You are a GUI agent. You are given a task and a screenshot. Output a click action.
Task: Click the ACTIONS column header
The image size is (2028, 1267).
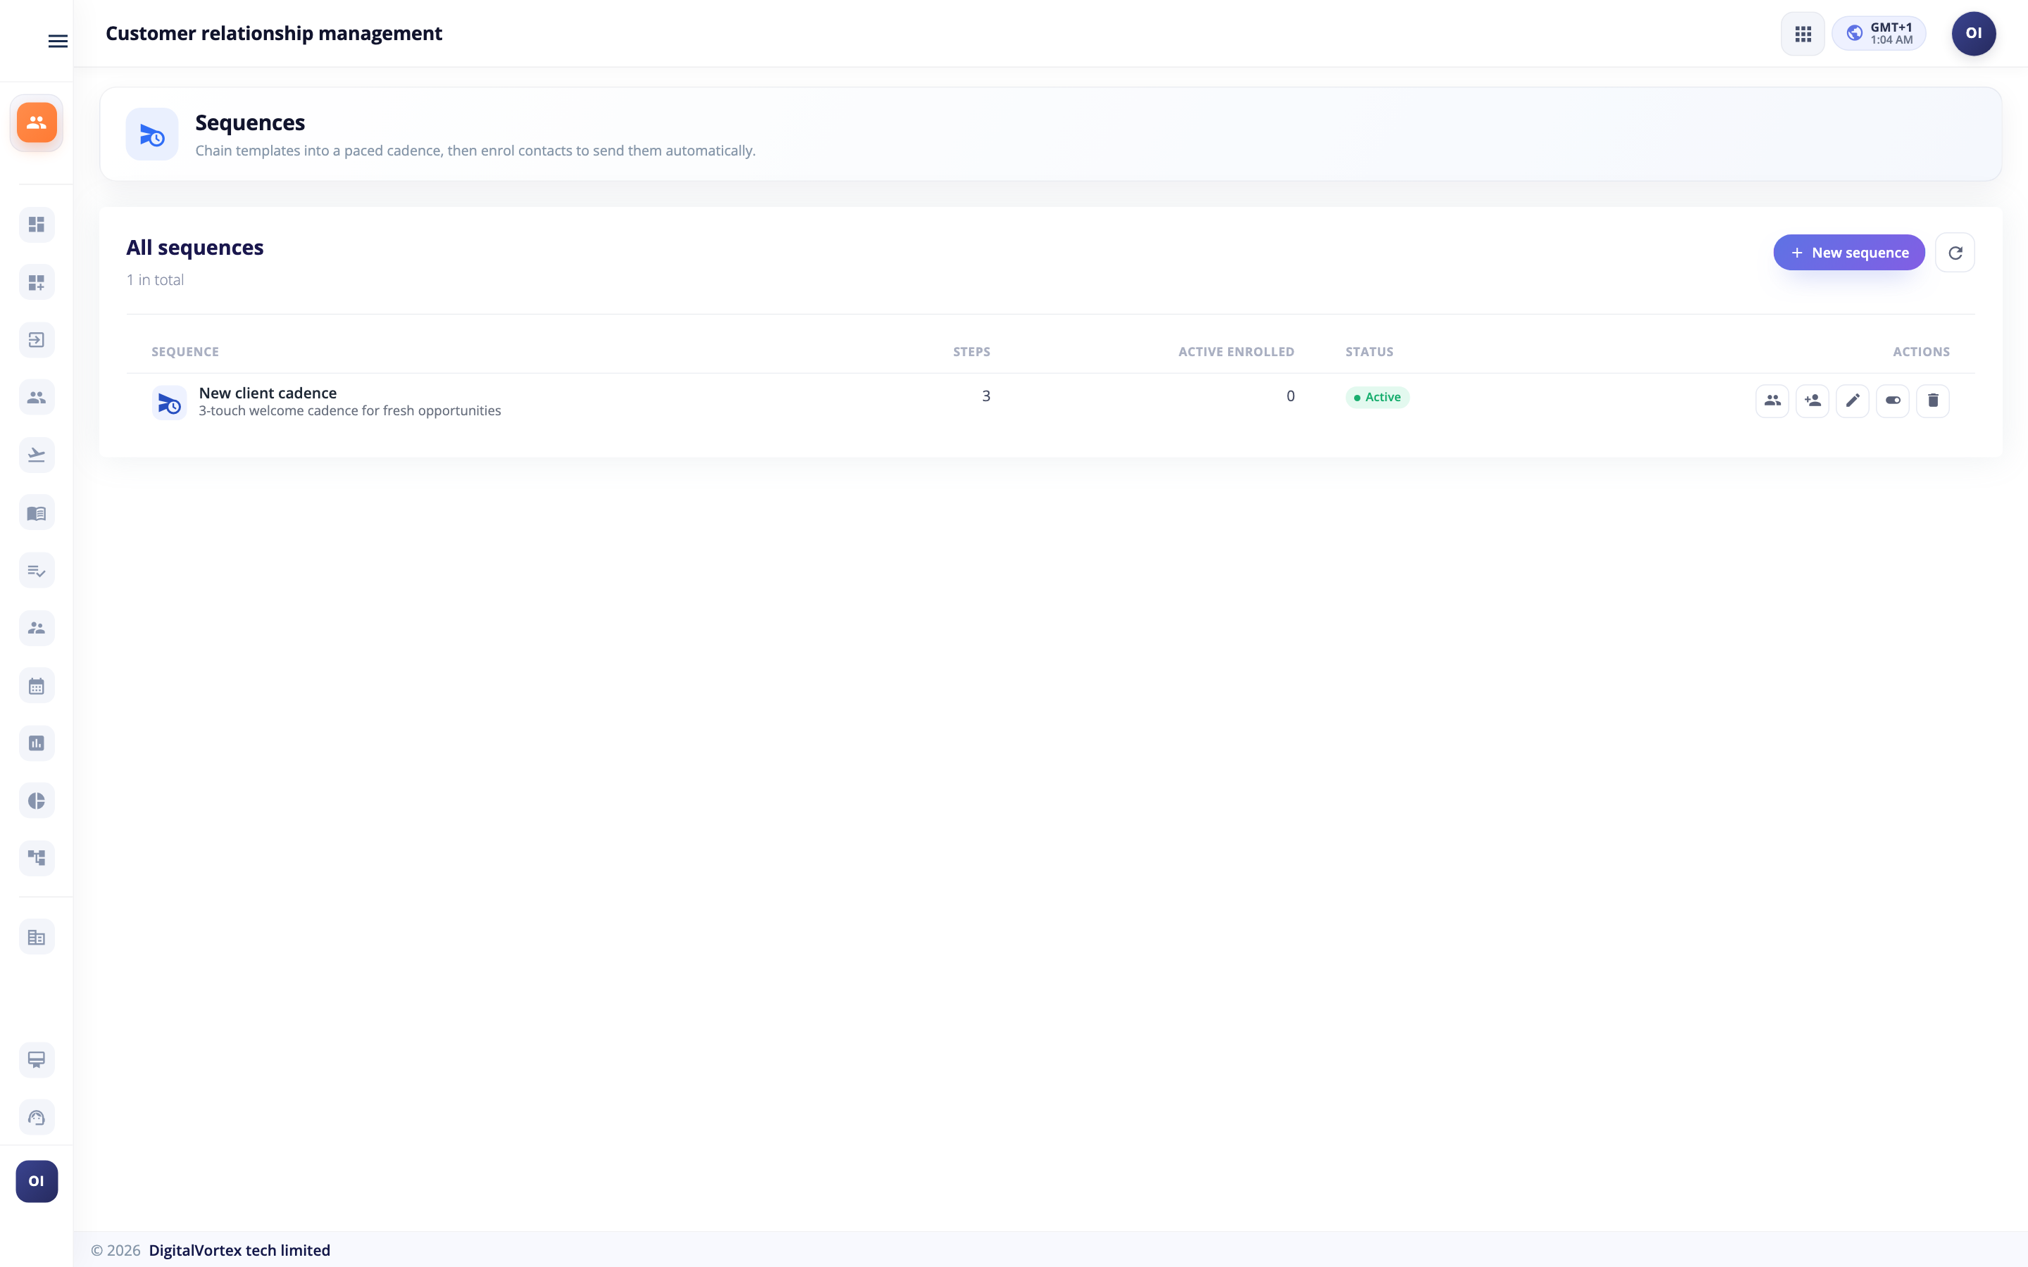click(1921, 352)
